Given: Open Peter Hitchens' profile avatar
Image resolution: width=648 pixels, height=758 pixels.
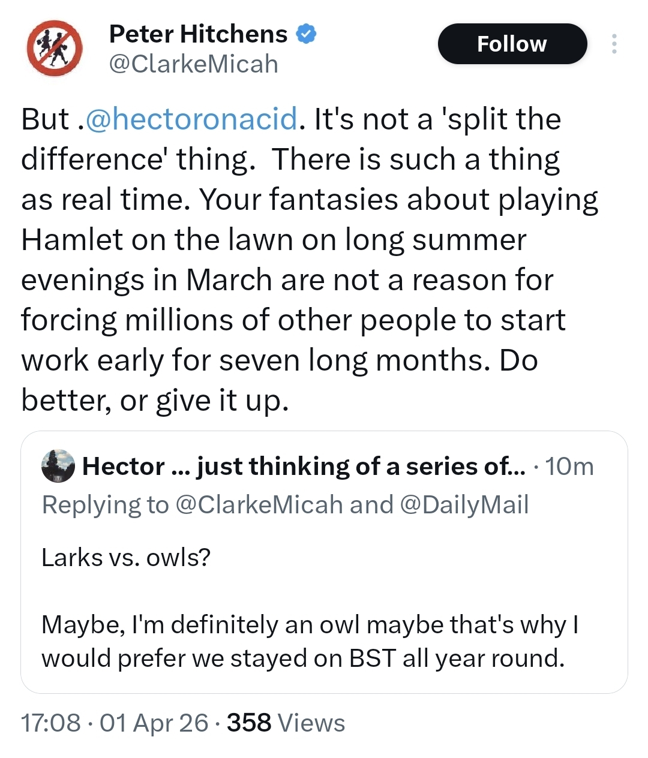Looking at the screenshot, I should [x=54, y=48].
